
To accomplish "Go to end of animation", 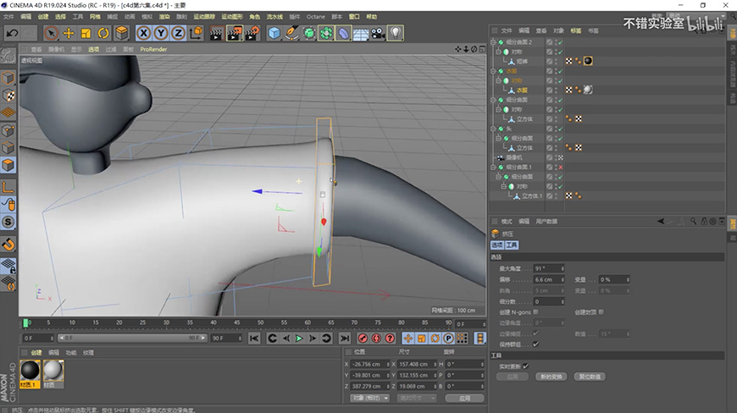I will [x=345, y=339].
